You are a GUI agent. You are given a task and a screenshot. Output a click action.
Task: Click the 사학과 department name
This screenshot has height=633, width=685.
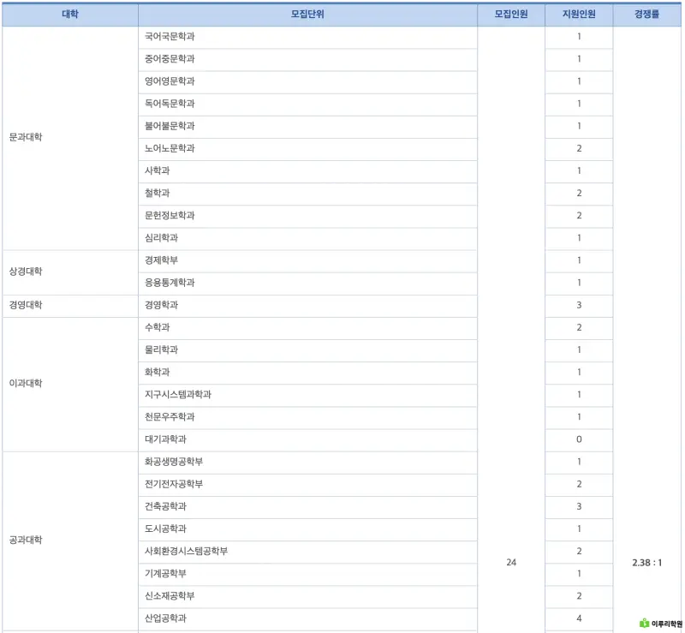tap(158, 171)
